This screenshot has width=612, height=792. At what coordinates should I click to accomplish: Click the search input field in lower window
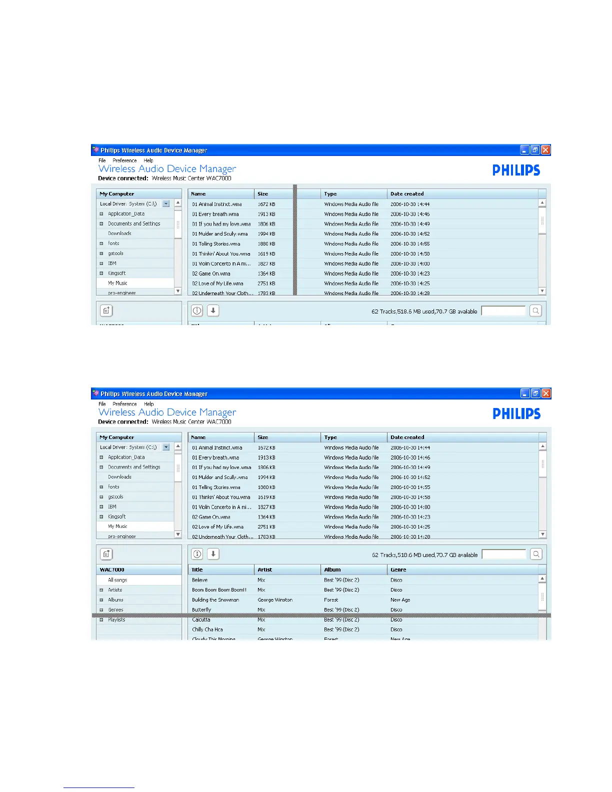(504, 554)
